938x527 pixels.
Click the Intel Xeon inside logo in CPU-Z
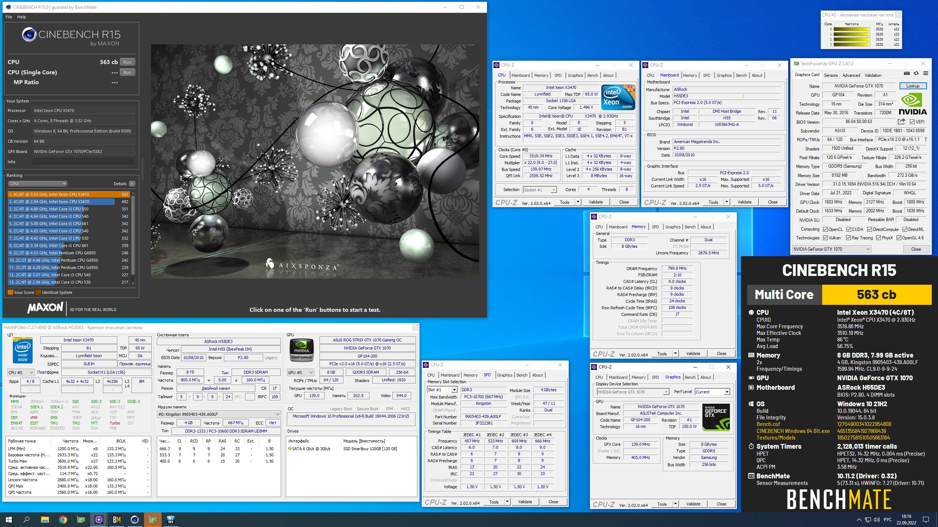(618, 97)
